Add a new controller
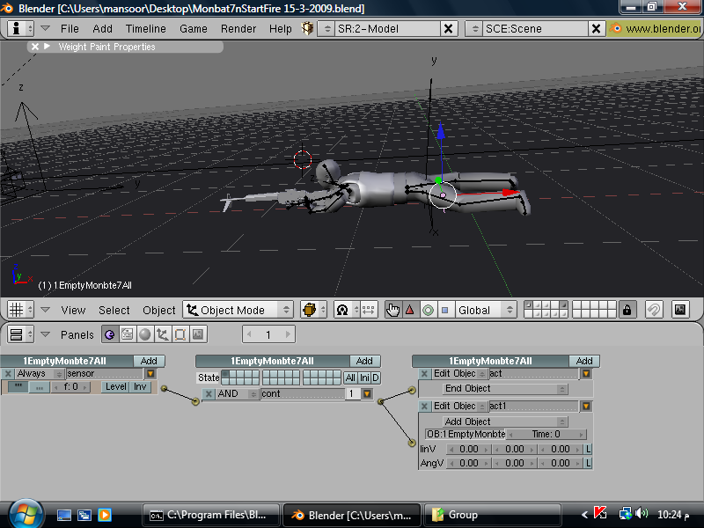Viewport: 704px width, 528px height. 364,361
